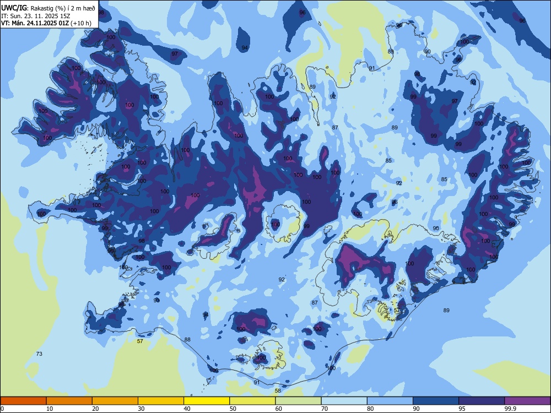Click the title text 'UWC/IG: Rakastig (%) í 2 m hæð'
551x413 pixels.
point(48,8)
